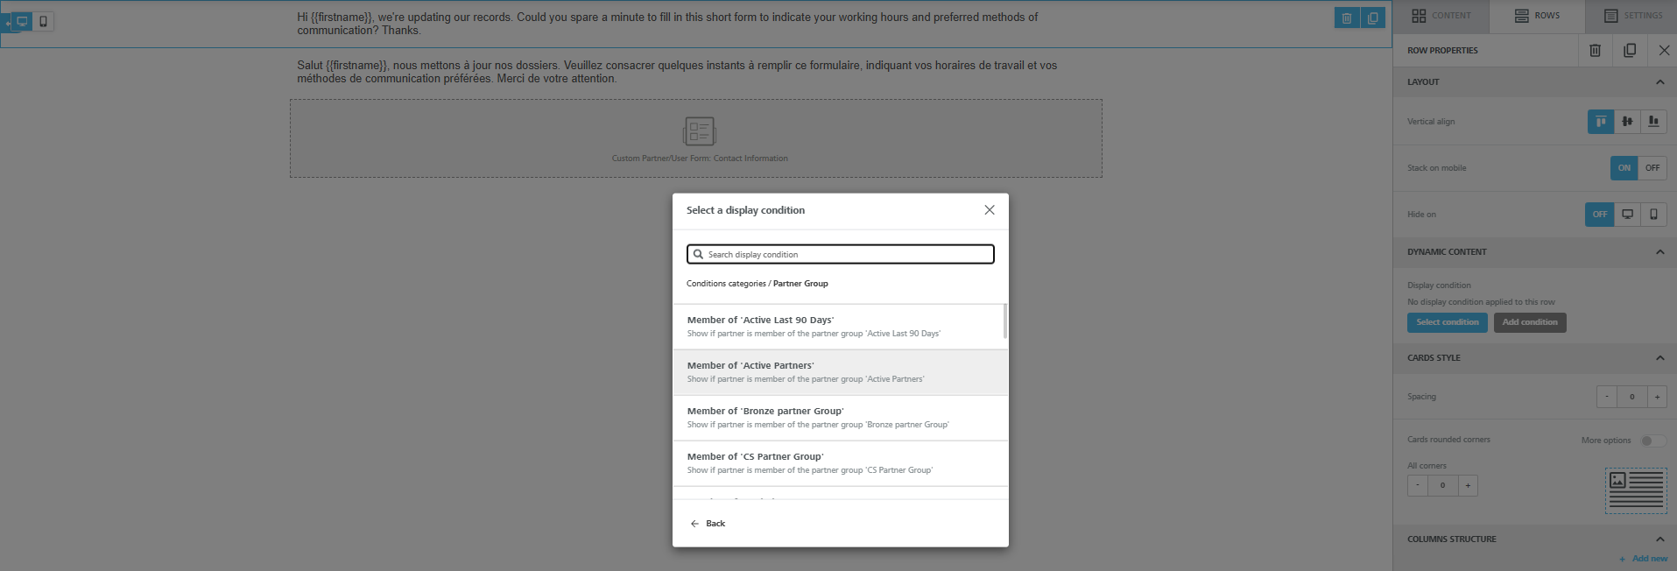
Task: Collapse the Layout section
Action: coord(1659,82)
